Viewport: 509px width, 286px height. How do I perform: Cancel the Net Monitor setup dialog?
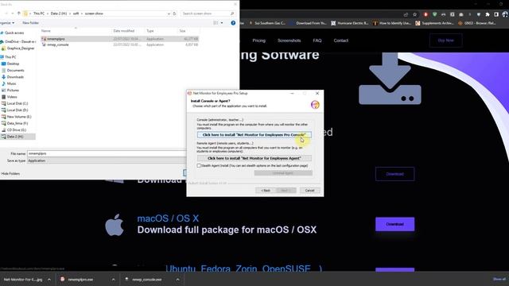click(309, 191)
